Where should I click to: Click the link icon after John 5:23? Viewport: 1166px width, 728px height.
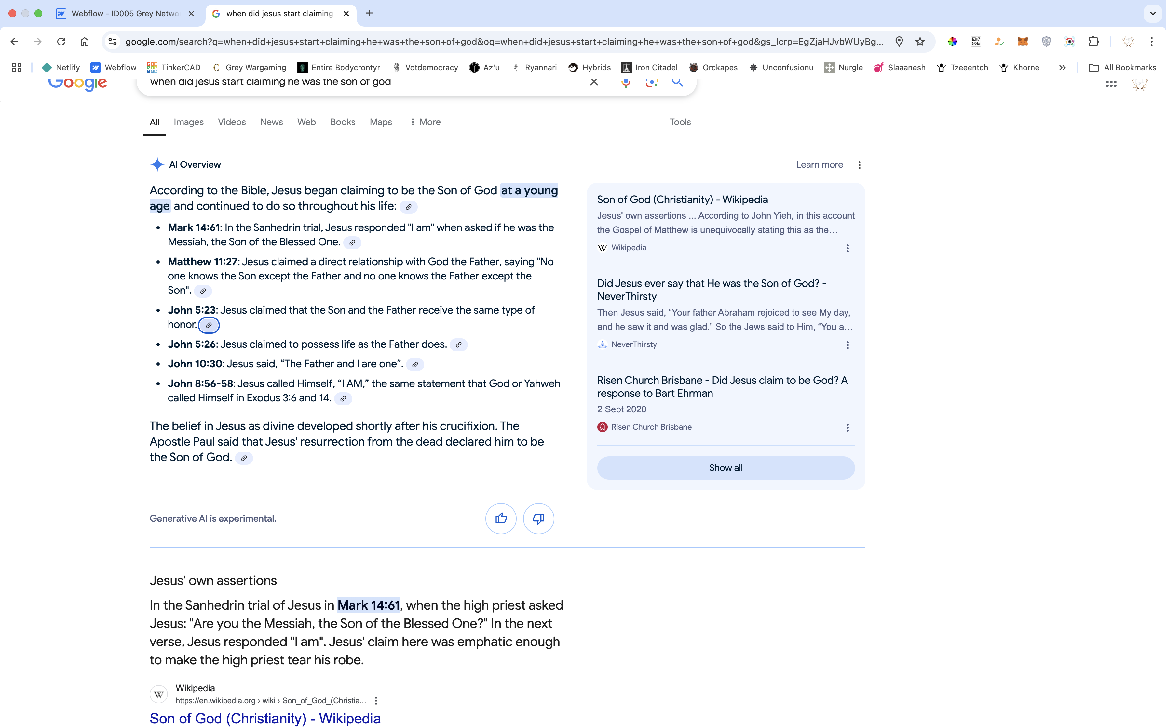[209, 325]
